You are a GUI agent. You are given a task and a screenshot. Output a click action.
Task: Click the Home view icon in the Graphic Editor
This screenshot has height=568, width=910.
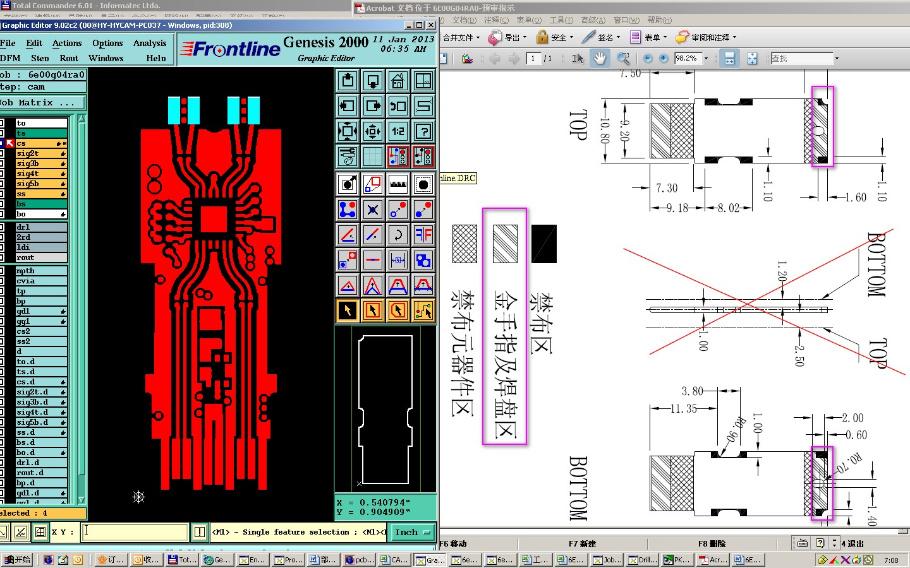[x=398, y=81]
